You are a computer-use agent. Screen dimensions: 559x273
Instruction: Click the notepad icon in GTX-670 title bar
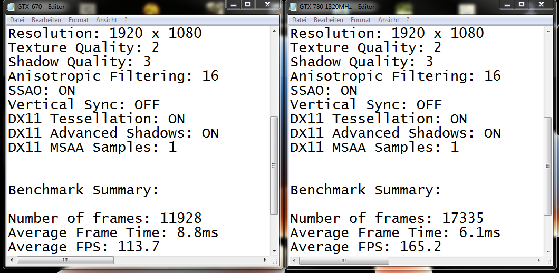[12, 6]
